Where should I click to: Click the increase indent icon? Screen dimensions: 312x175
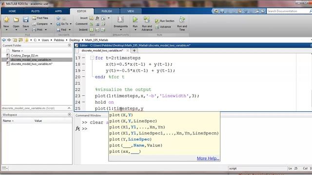[97, 30]
